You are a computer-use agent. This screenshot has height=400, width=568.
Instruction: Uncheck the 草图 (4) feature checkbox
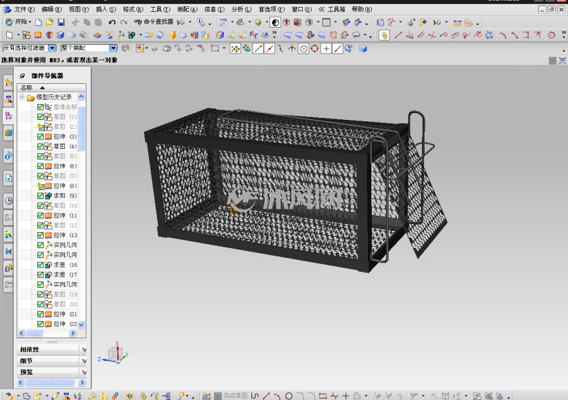pyautogui.click(x=41, y=146)
